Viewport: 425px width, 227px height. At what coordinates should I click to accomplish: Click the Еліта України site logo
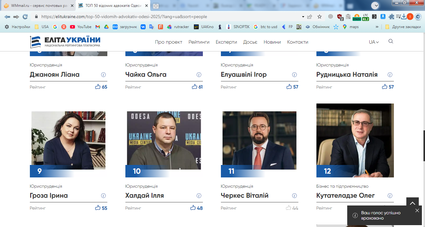click(65, 42)
